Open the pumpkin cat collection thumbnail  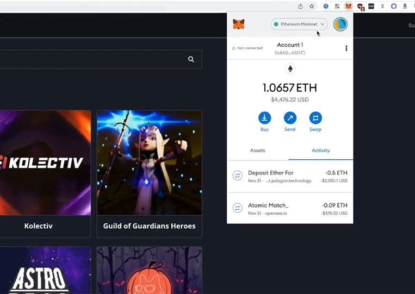click(x=149, y=271)
